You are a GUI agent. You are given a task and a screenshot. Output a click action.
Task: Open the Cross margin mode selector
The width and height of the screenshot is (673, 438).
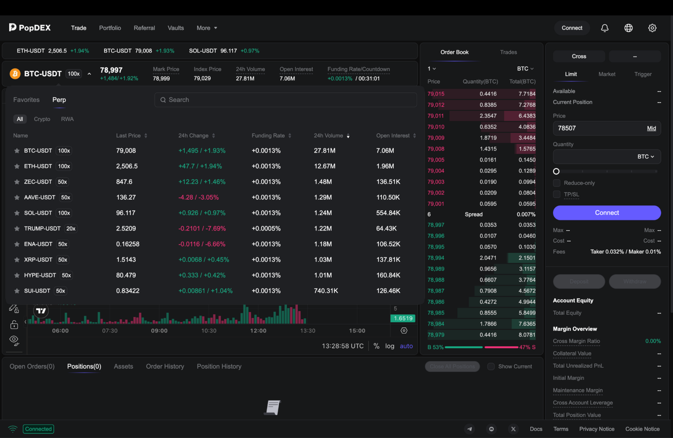pyautogui.click(x=579, y=56)
